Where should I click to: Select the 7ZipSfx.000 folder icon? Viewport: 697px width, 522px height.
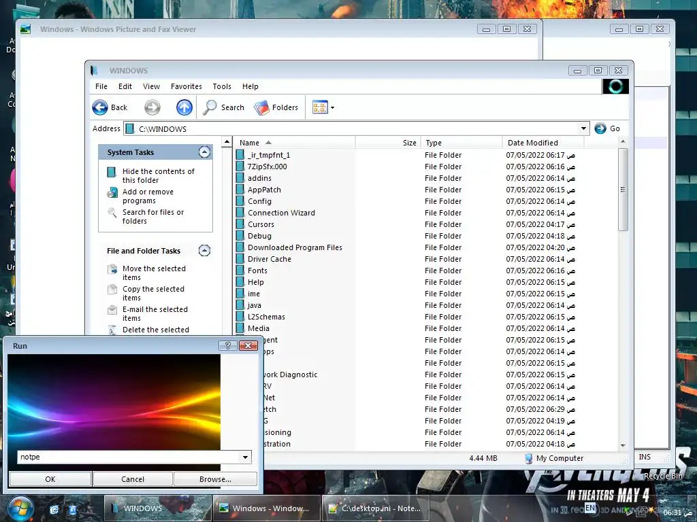(x=240, y=167)
